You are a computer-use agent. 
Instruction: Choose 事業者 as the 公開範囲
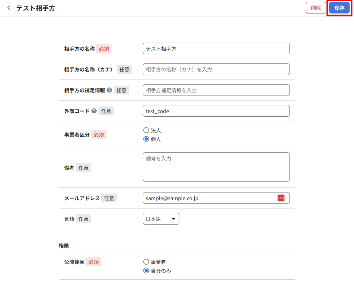tap(146, 262)
